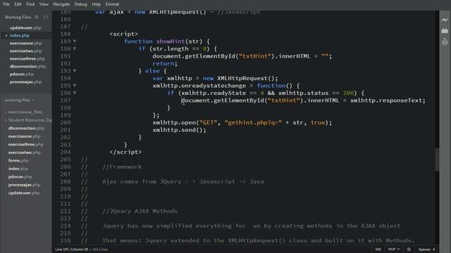Viewport: 451px width, 253px height.
Task: Select exerciseone.php in Working Files
Action: point(26,44)
